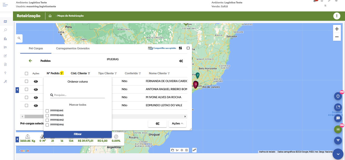Open the Nome Cliente column filter
The image size is (345, 160).
click(x=169, y=74)
